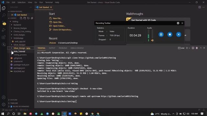Open the recent choicee folder link
Image resolution: width=207 pixels, height=116 pixels.
pyautogui.click(x=52, y=43)
